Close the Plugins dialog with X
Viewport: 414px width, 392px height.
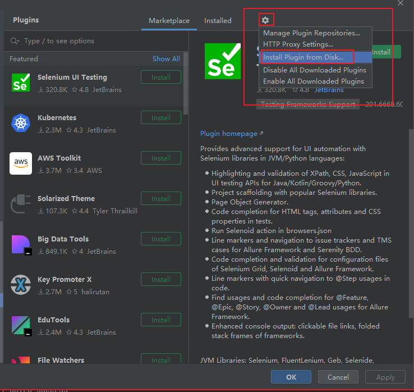point(401,3)
